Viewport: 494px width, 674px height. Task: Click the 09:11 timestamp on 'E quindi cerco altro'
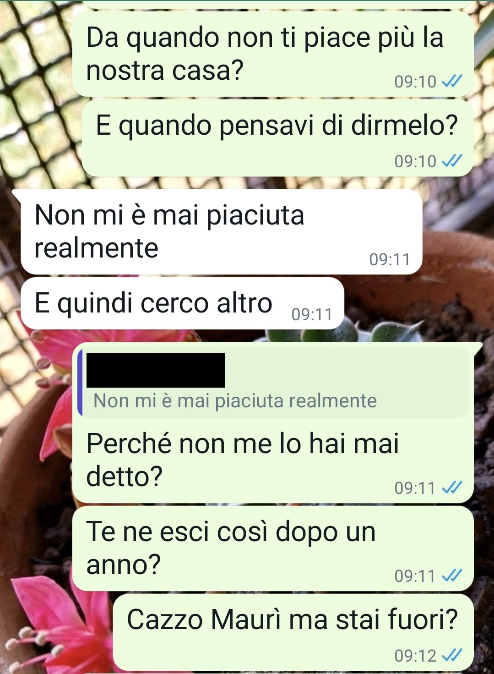312,314
